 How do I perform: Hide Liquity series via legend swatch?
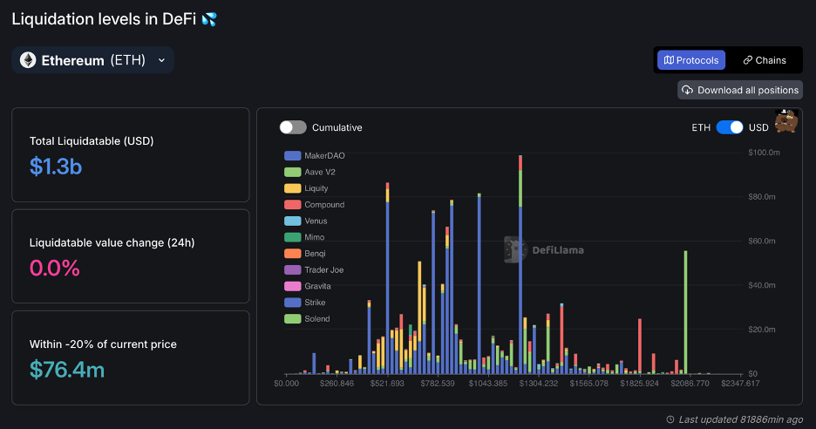pos(292,188)
